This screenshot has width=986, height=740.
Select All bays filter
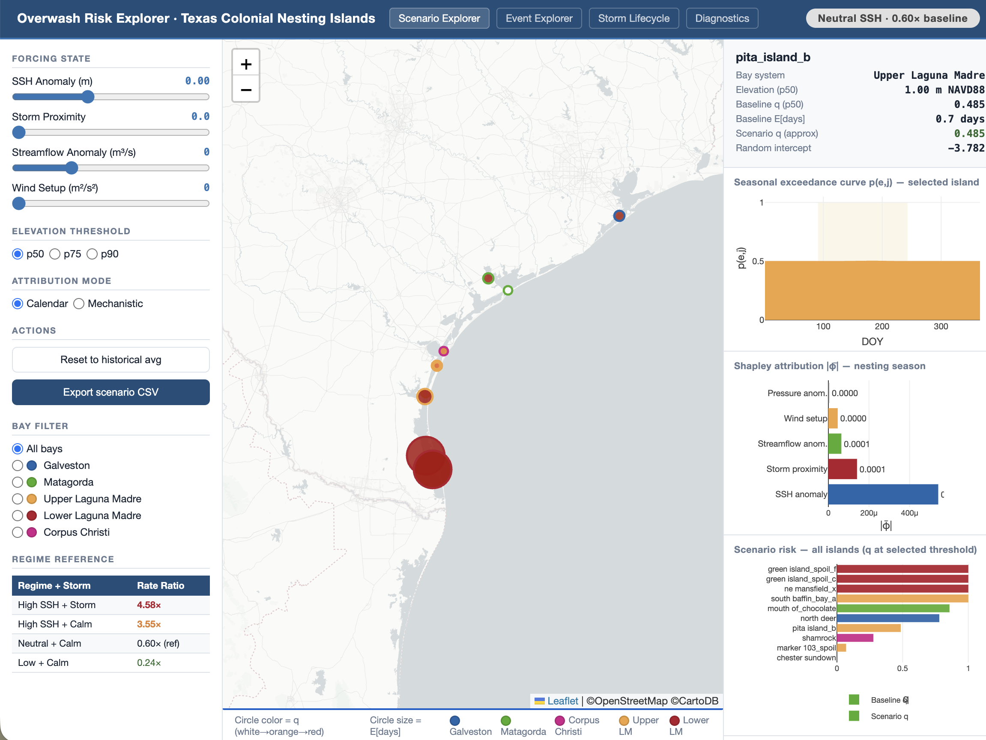pyautogui.click(x=18, y=448)
